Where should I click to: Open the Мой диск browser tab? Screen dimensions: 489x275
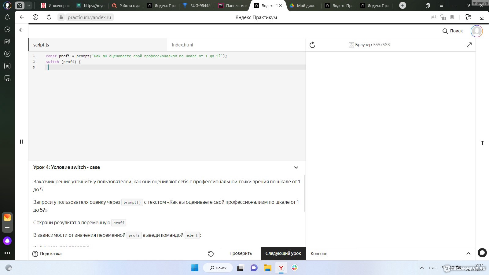tap(304, 5)
